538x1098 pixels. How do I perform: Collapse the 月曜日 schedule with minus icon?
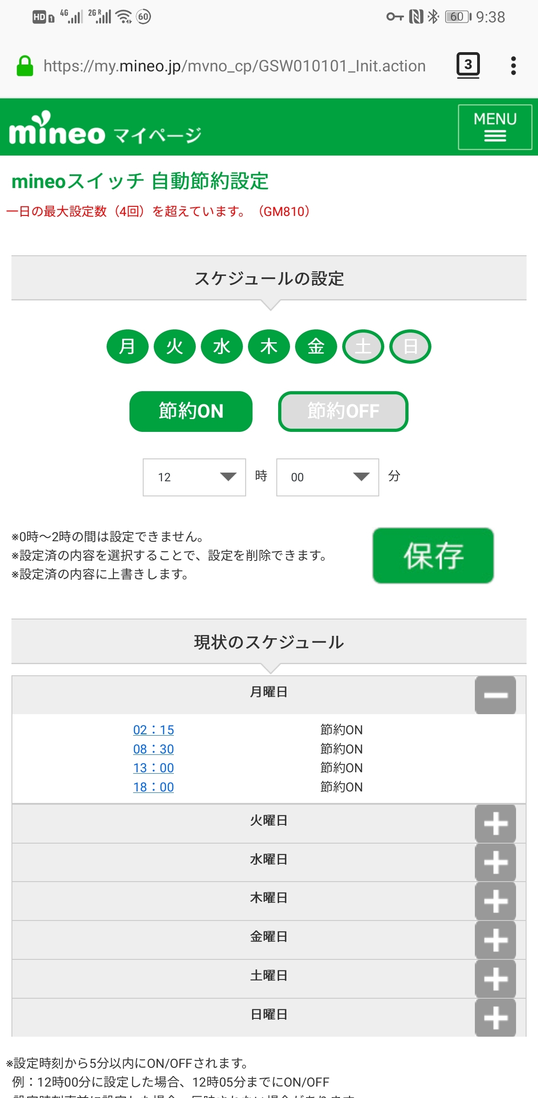pos(495,695)
